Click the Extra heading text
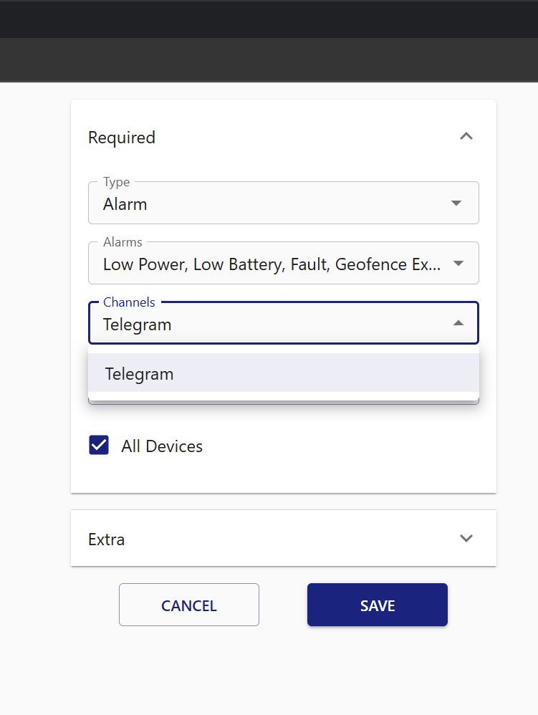Screen dimensions: 538x715 pos(107,539)
